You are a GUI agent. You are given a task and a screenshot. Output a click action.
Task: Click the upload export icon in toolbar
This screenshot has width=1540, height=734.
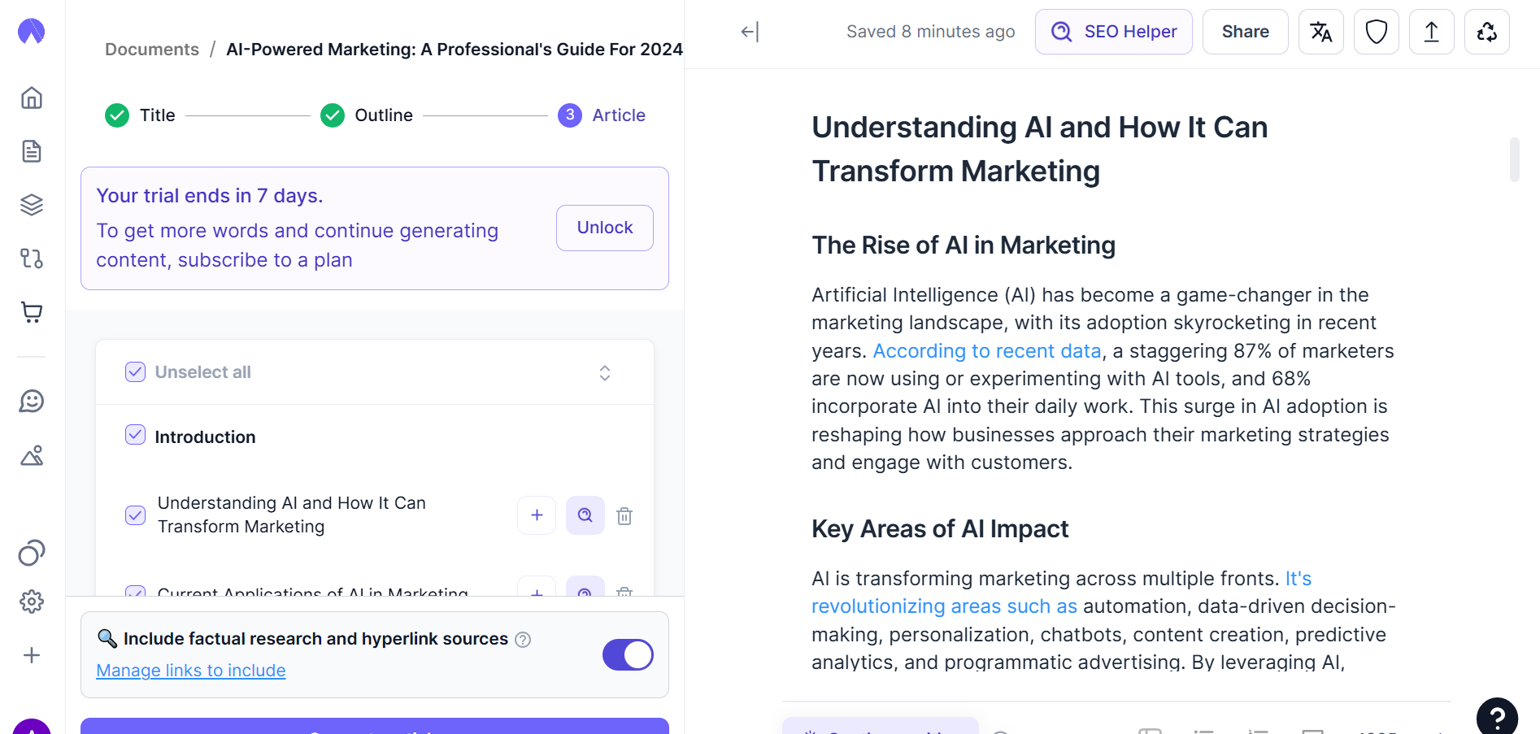pos(1432,32)
